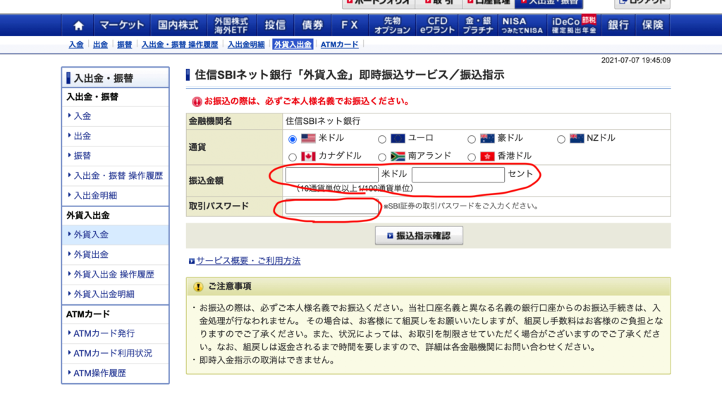Open ATMカード利用状況 in the sidebar
The image size is (722, 403).
pos(115,353)
